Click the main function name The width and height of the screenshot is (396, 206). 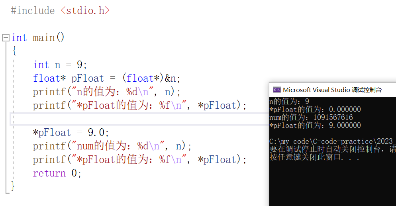click(44, 38)
